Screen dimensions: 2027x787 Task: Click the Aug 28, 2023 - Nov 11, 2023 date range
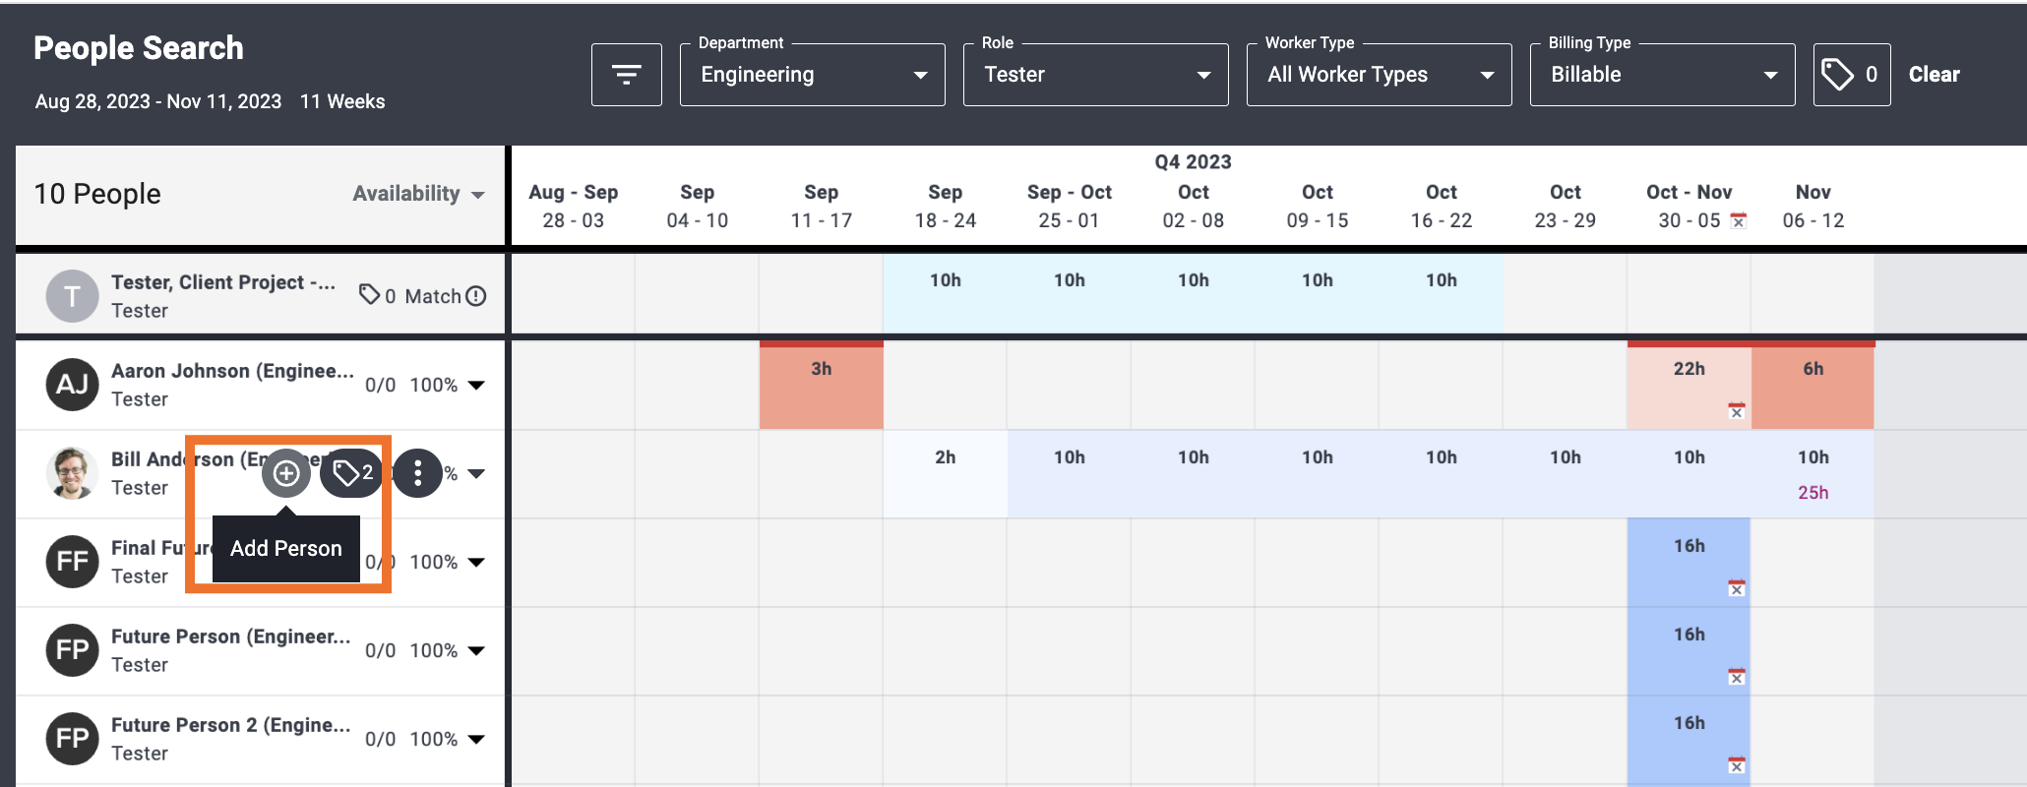tap(158, 101)
